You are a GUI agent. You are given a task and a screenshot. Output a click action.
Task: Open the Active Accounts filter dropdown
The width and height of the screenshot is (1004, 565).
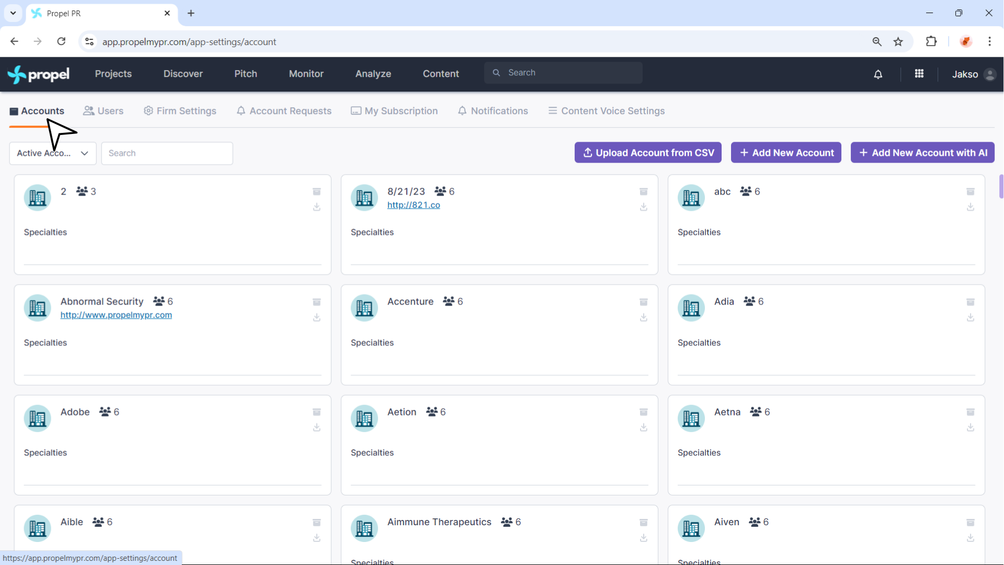(53, 153)
